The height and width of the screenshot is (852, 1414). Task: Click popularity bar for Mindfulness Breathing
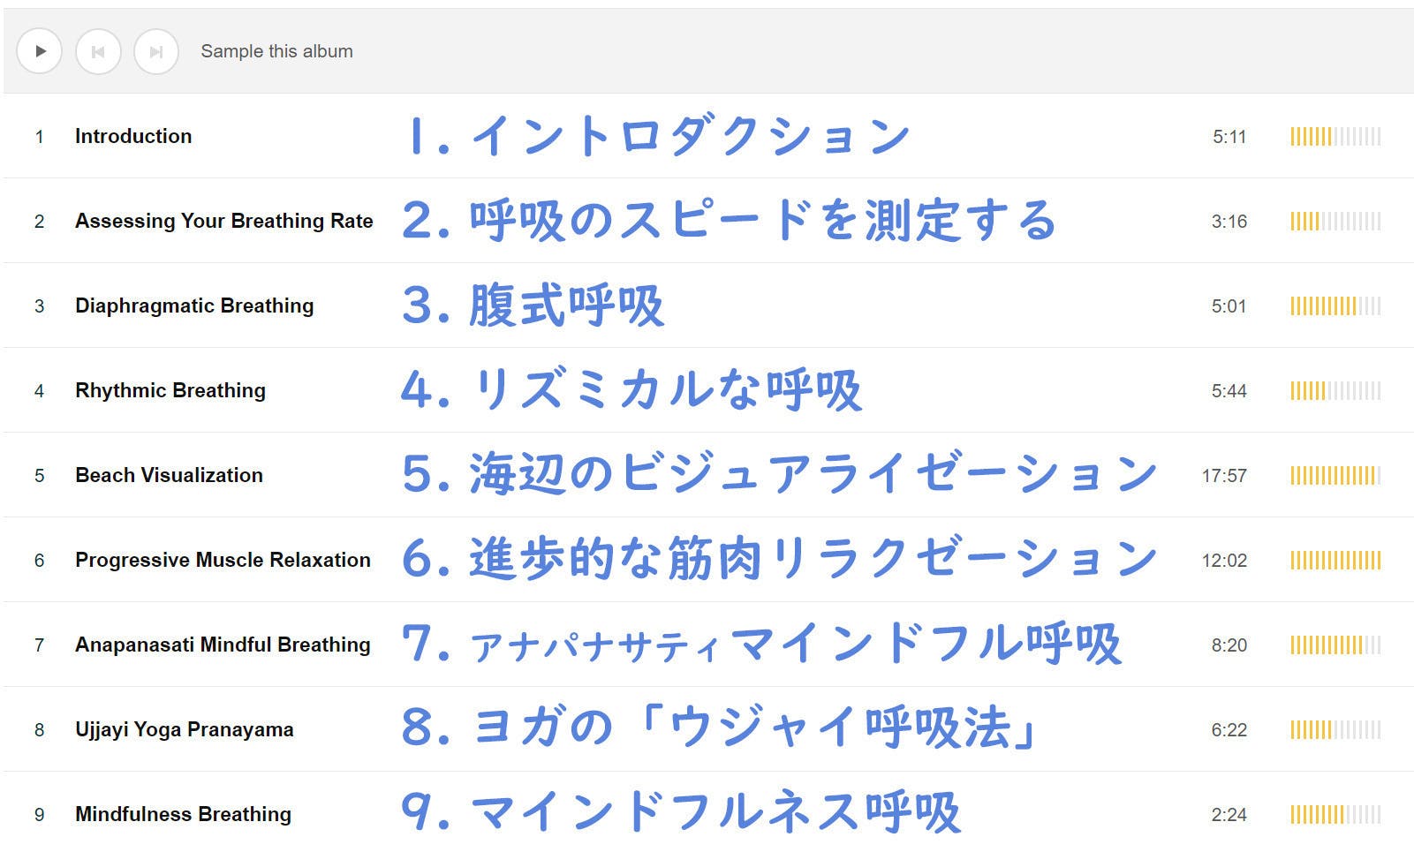[x=1335, y=814]
